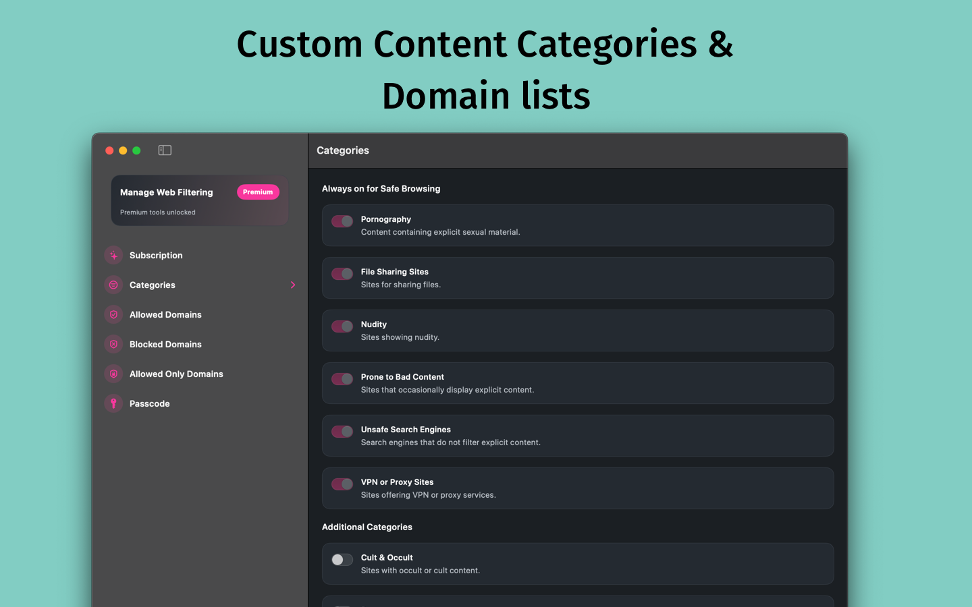
Task: Click the green zoom window button
Action: [136, 150]
